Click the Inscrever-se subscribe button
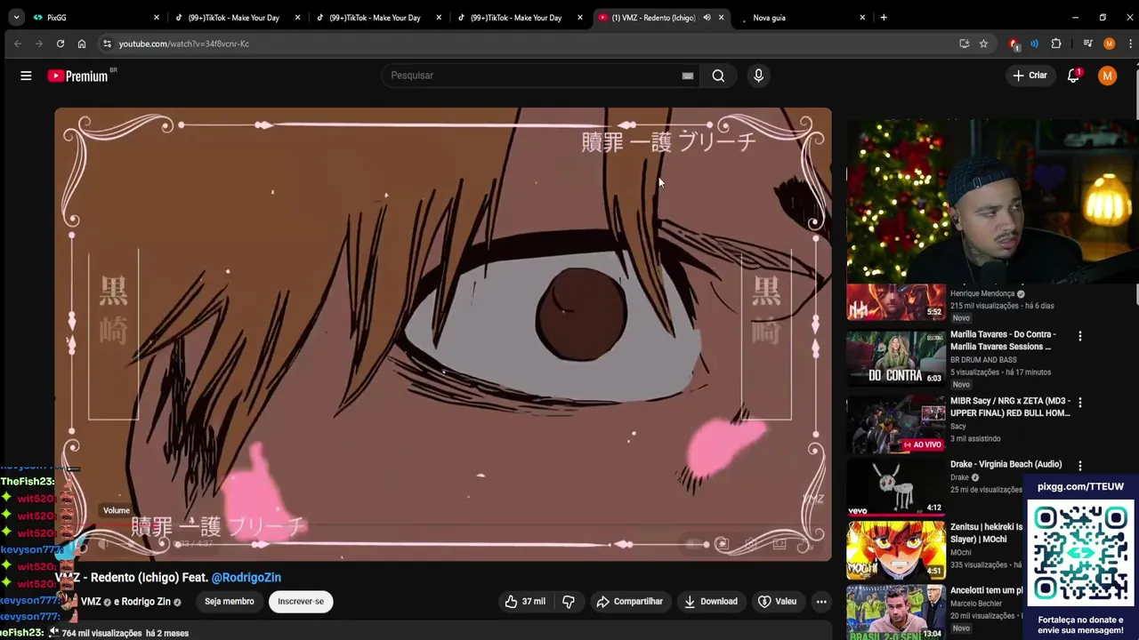The height and width of the screenshot is (640, 1139). coord(301,602)
